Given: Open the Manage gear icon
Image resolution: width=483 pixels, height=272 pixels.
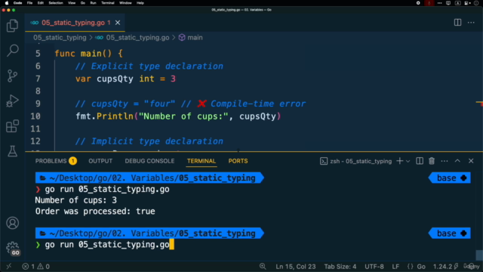Looking at the screenshot, I should coord(13,249).
